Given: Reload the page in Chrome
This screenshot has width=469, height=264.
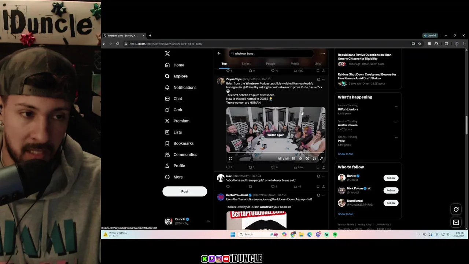Looking at the screenshot, I should pyautogui.click(x=117, y=44).
